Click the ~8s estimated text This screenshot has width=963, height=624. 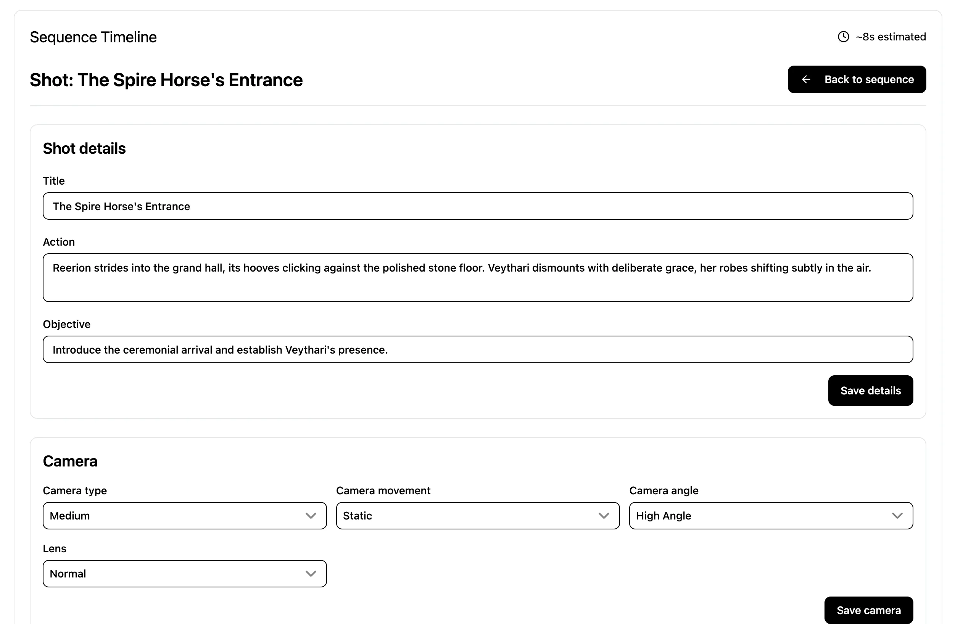pyautogui.click(x=891, y=37)
